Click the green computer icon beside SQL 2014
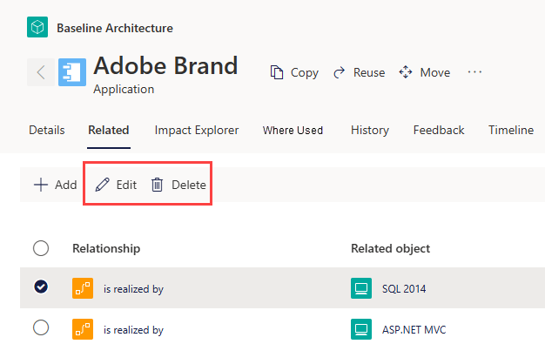 361,288
